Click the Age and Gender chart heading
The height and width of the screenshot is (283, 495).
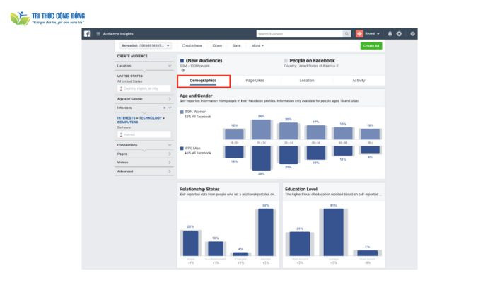point(196,96)
